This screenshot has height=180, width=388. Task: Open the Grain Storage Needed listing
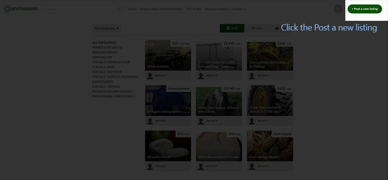tap(270, 146)
